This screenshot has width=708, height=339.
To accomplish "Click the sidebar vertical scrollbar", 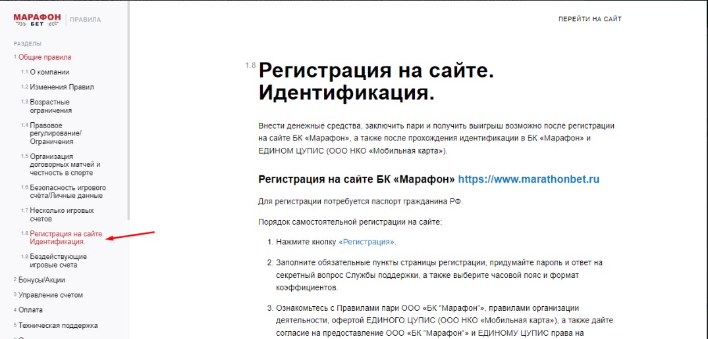I will [x=128, y=110].
